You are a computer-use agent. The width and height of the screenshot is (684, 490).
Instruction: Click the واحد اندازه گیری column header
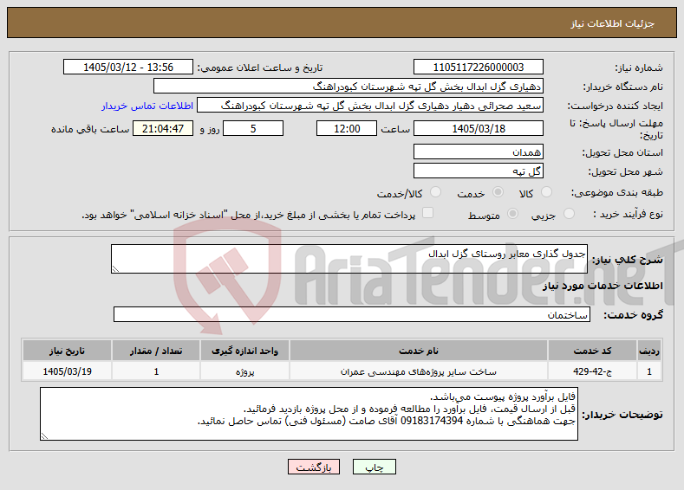click(x=244, y=351)
